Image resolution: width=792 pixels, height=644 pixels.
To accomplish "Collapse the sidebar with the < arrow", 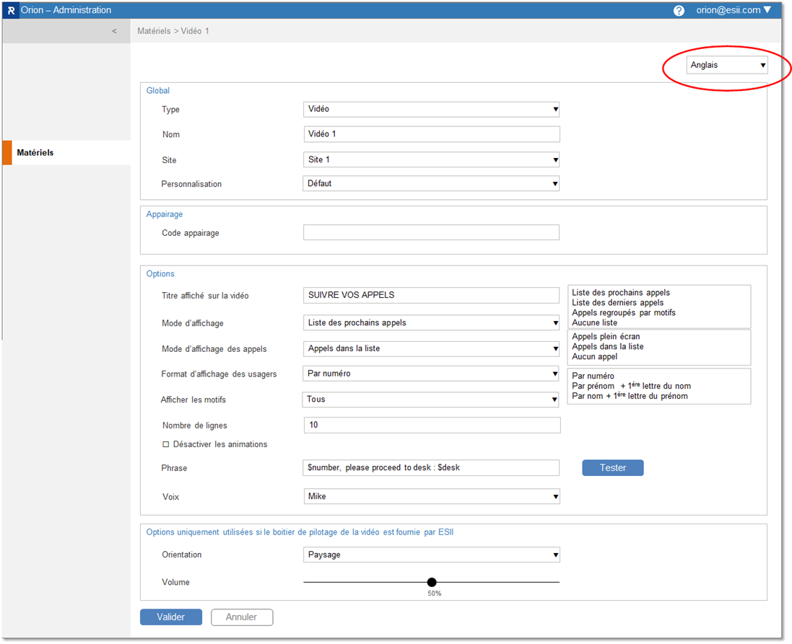I will point(114,31).
